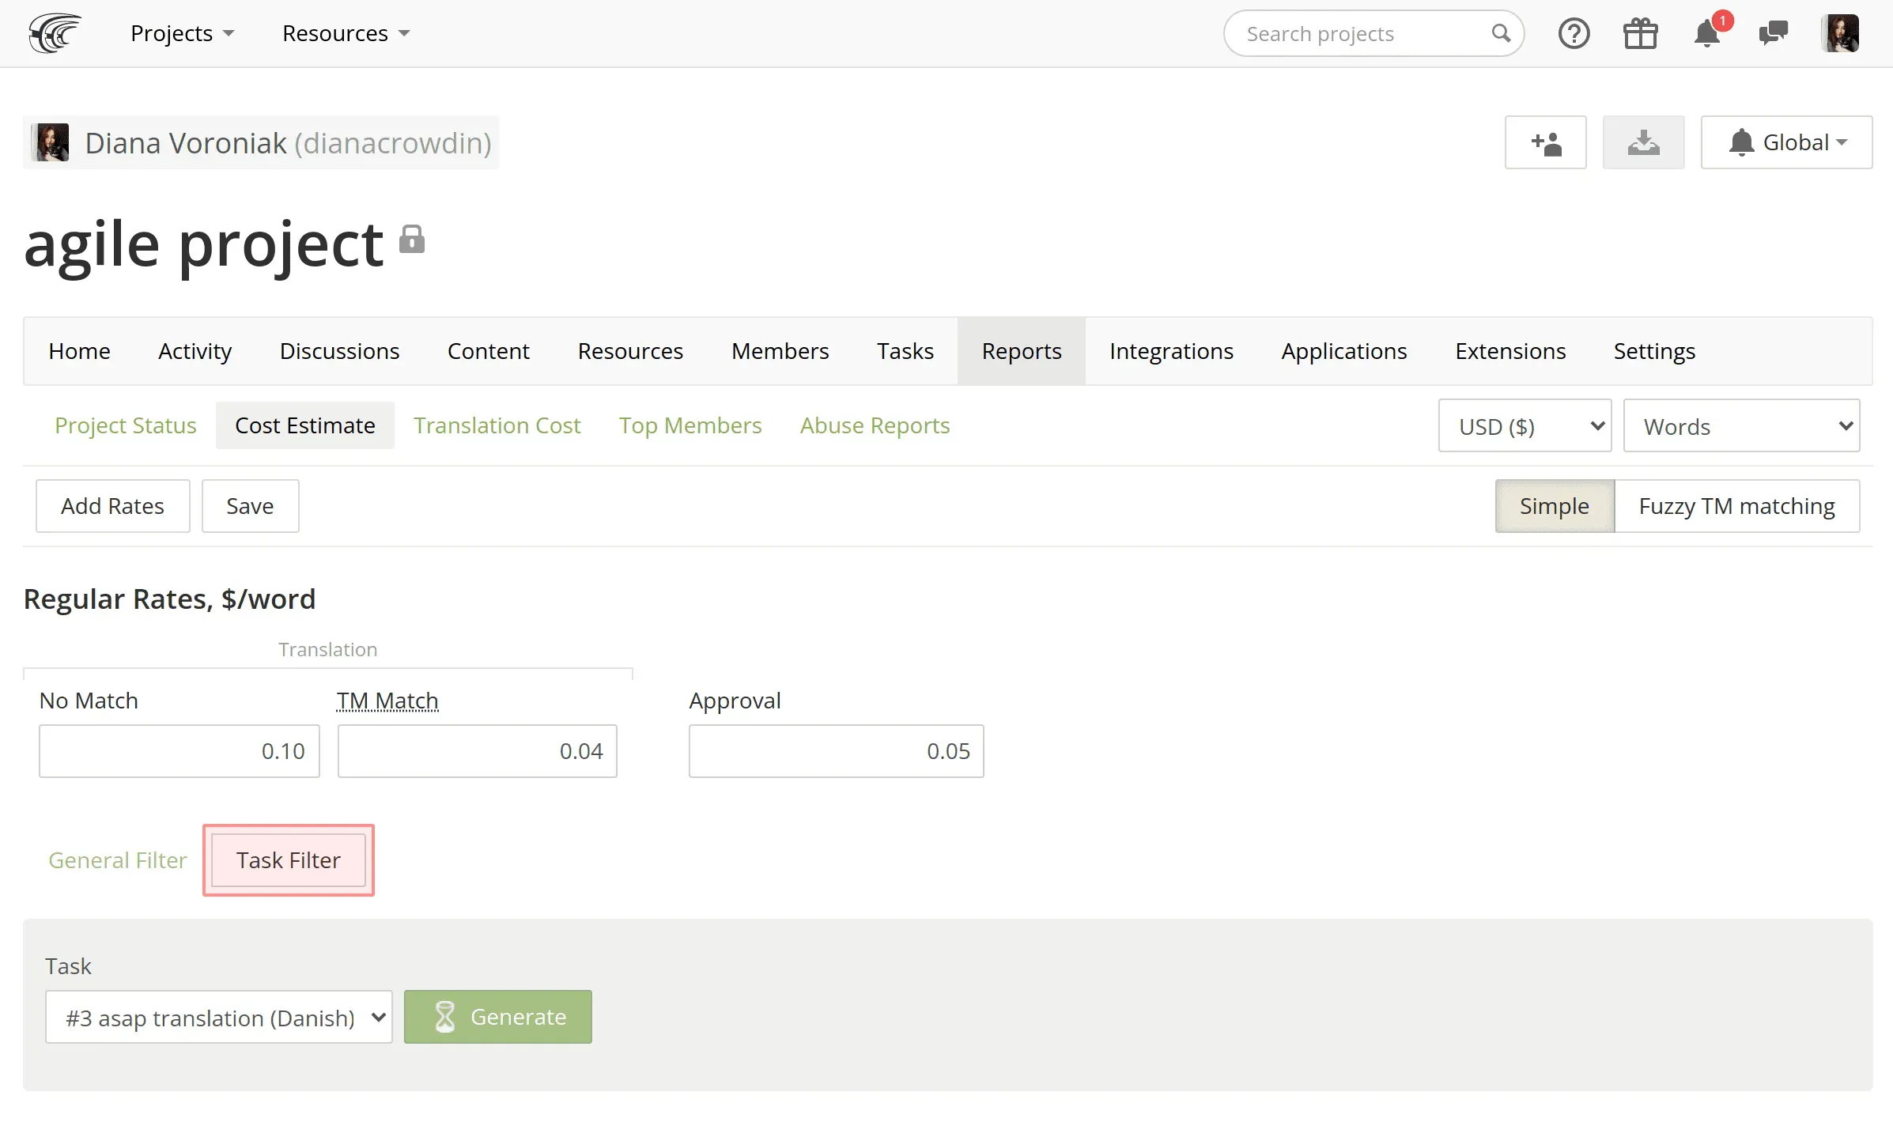Select USD currency dropdown
Image resolution: width=1893 pixels, height=1137 pixels.
pyautogui.click(x=1525, y=425)
